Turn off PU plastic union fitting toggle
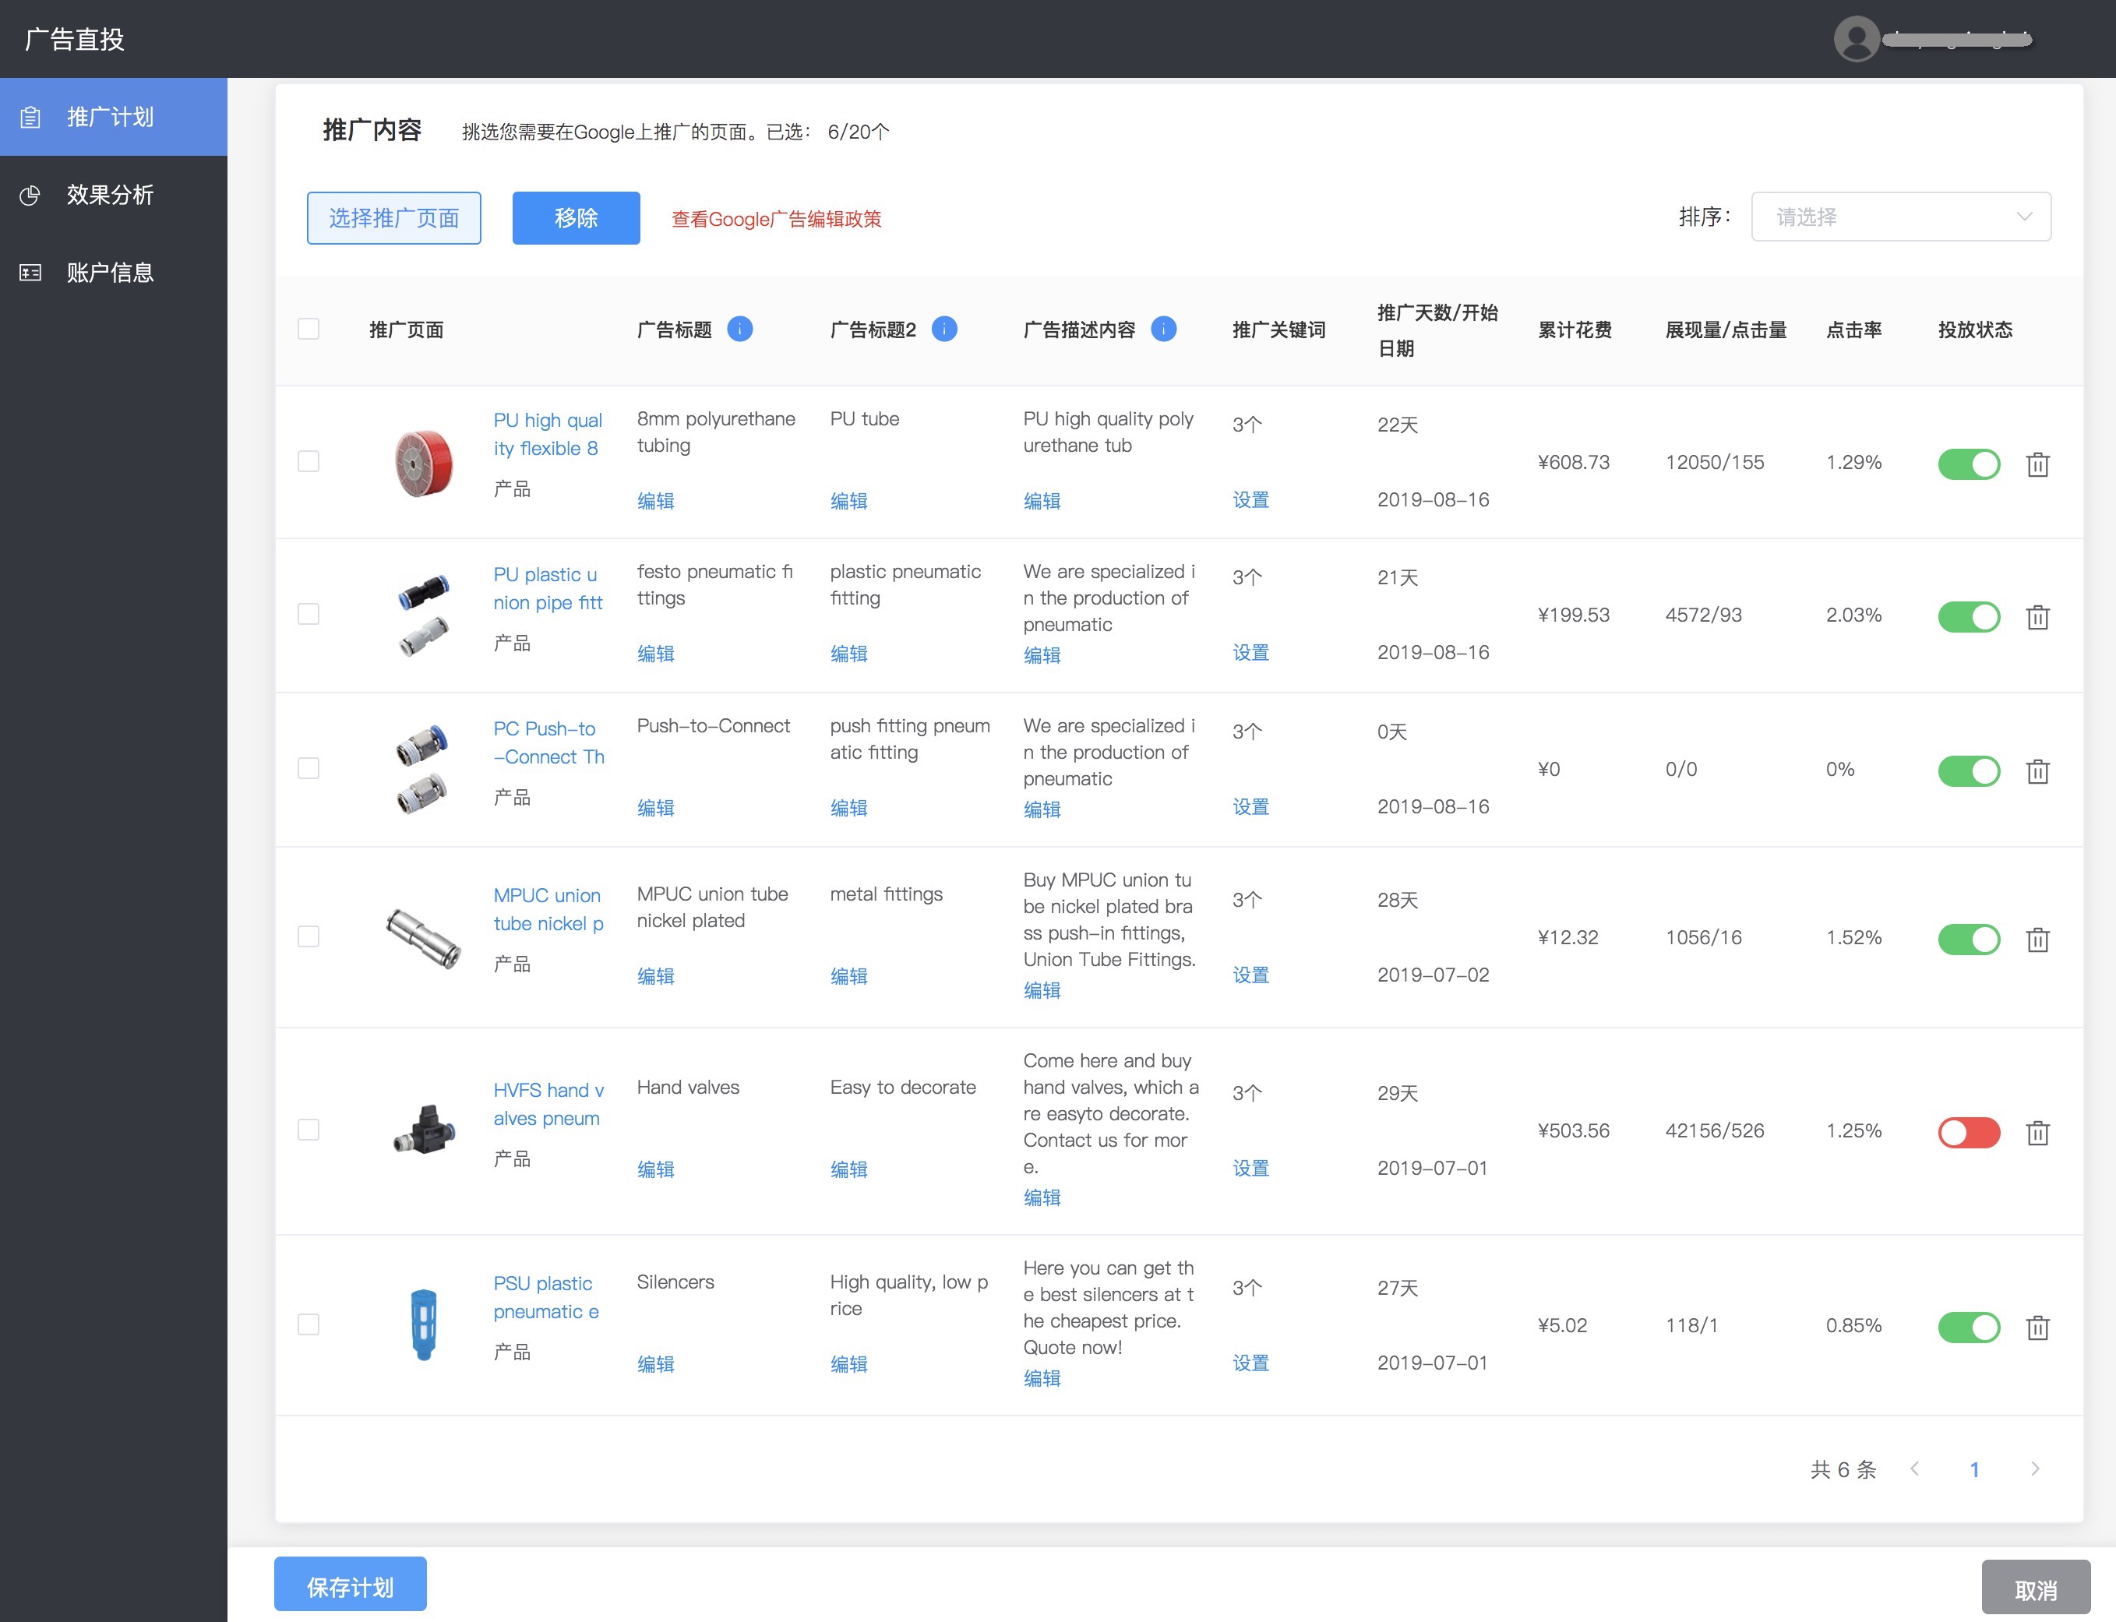The height and width of the screenshot is (1622, 2116). click(1968, 617)
